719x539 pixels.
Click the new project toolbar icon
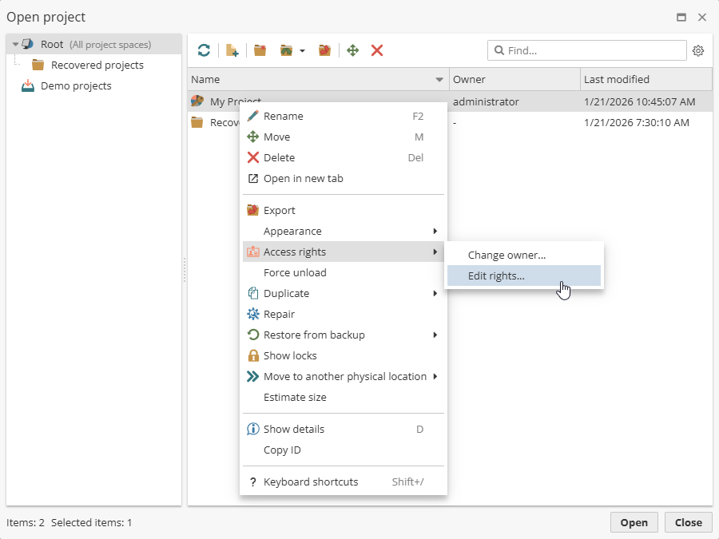click(x=232, y=50)
